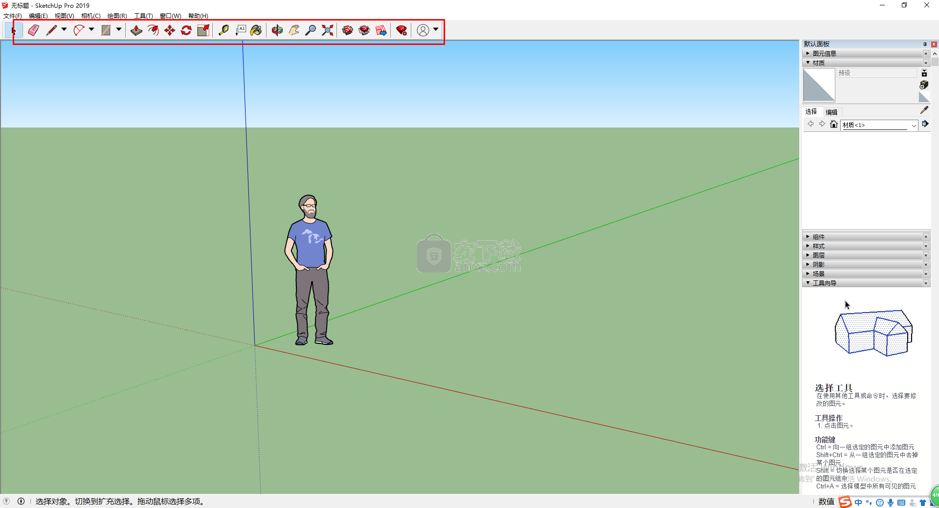Viewport: 939px width, 508px height.
Task: Open the 文件(F) menu
Action: coord(13,16)
